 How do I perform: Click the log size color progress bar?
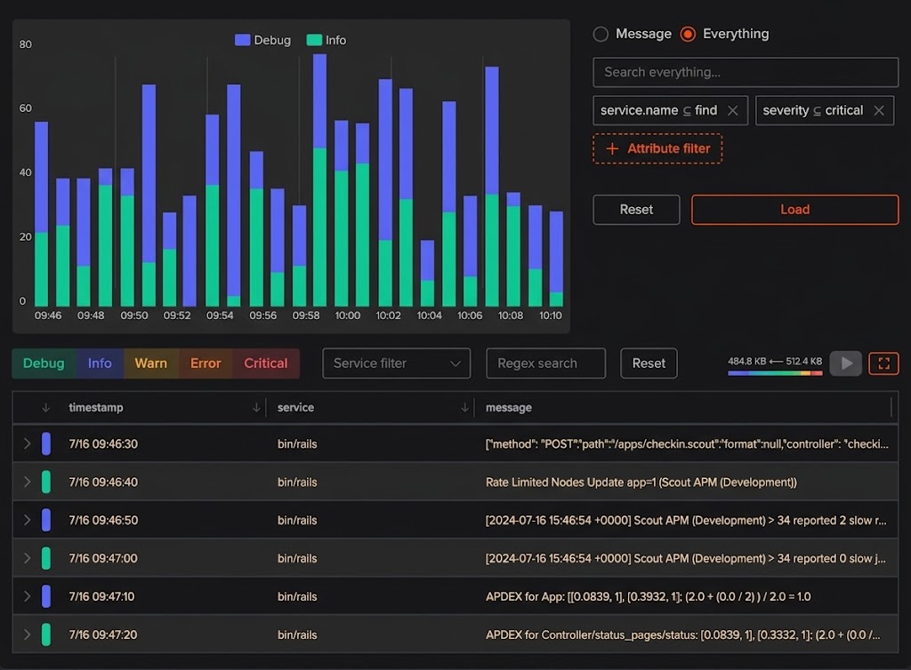pyautogui.click(x=775, y=373)
